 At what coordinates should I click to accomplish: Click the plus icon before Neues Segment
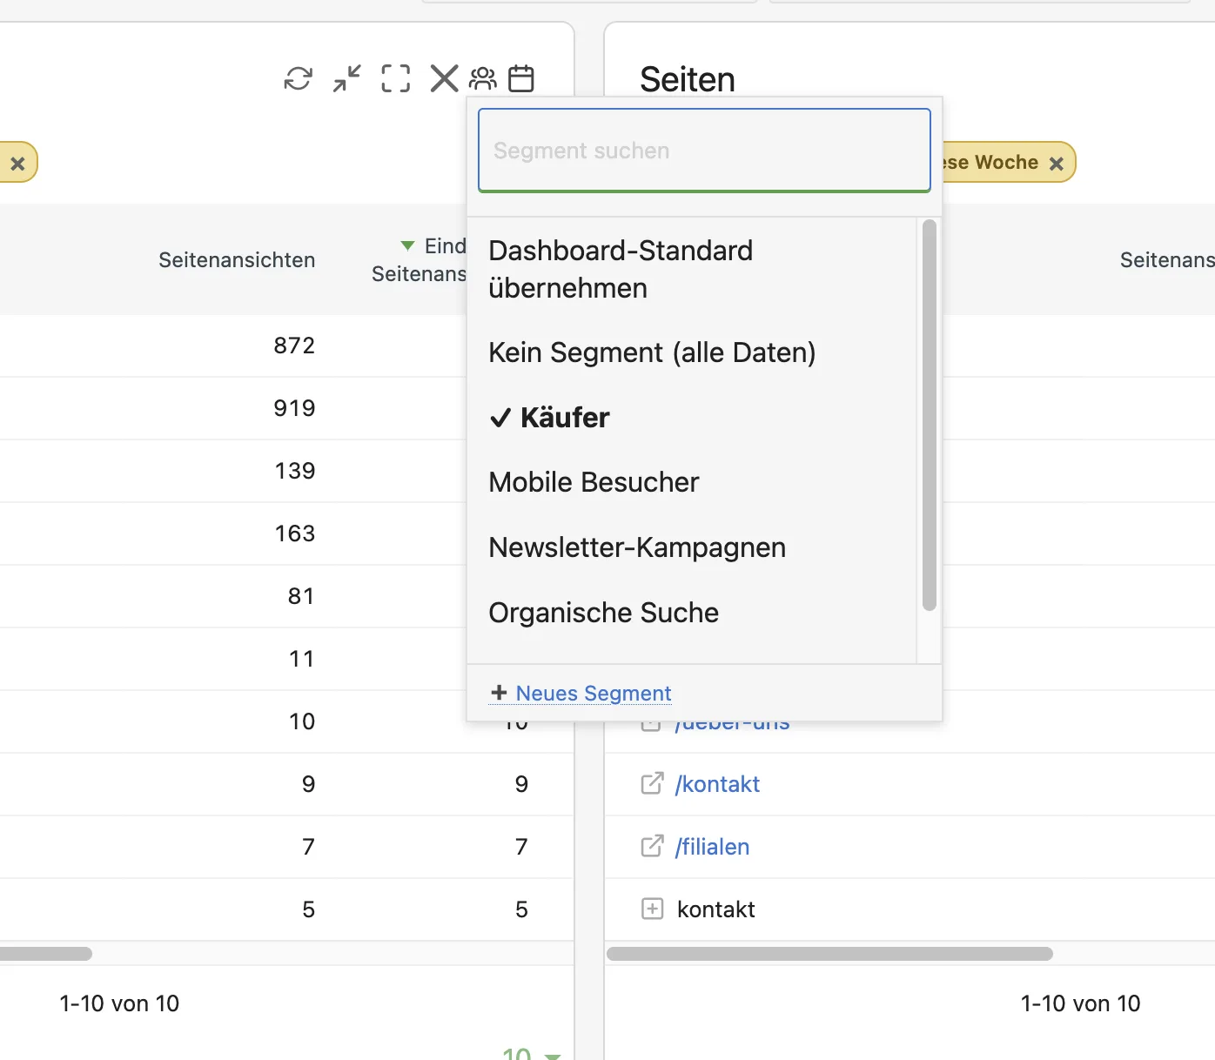click(x=499, y=693)
